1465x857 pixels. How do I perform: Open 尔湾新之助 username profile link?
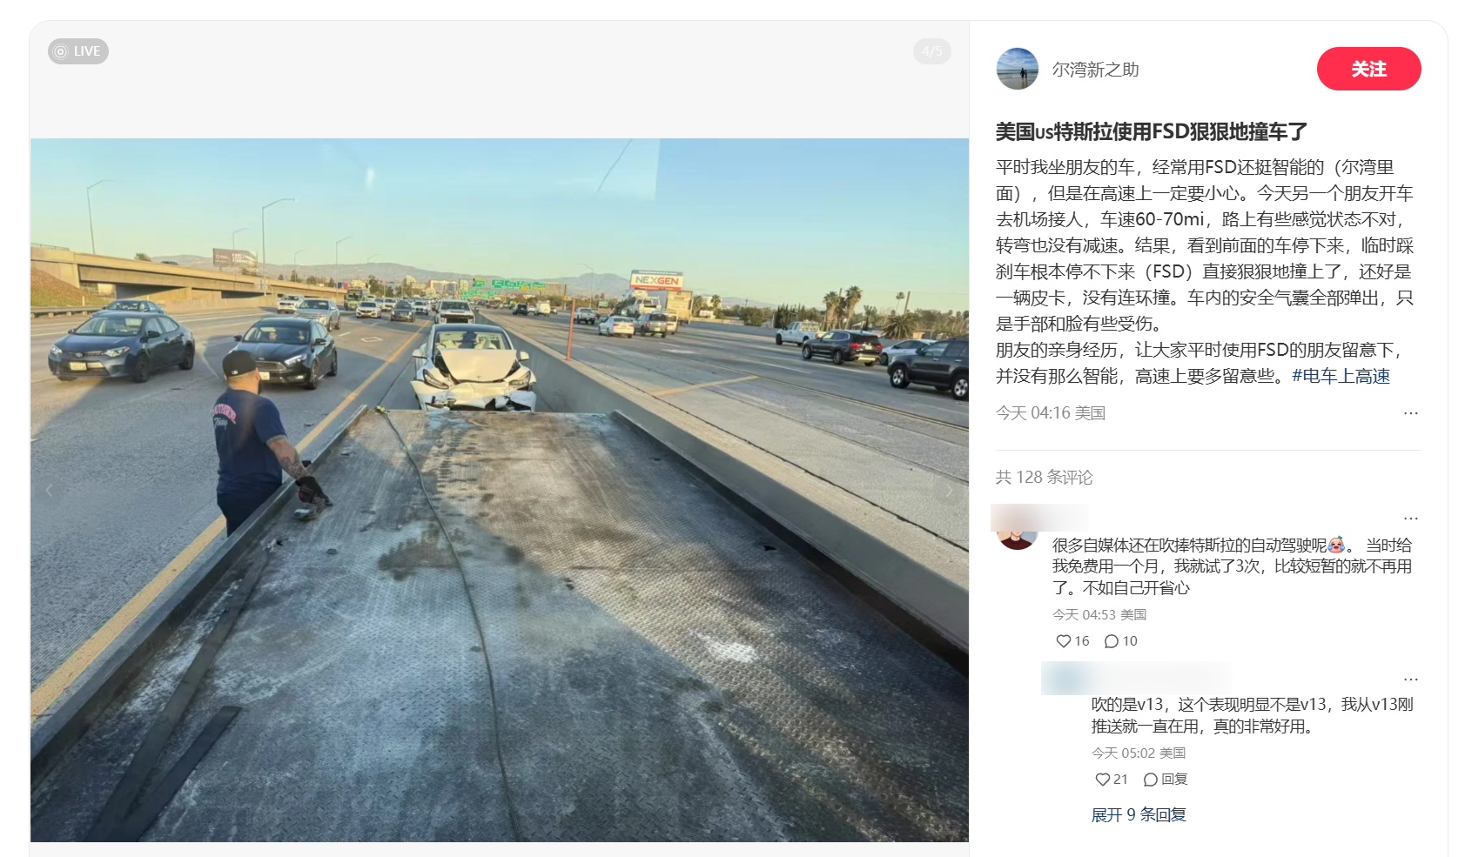pyautogui.click(x=1095, y=70)
